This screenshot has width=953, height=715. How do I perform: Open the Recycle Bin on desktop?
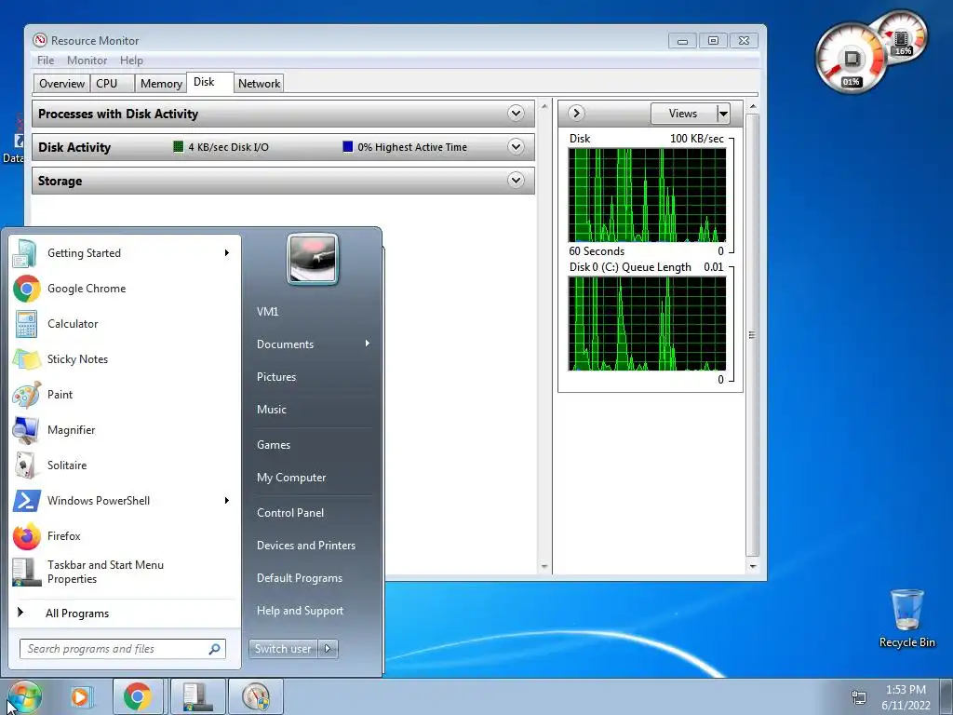click(x=906, y=618)
